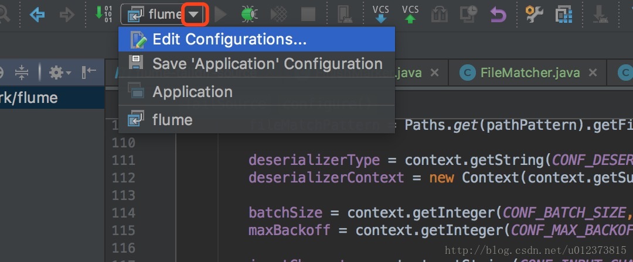Switch to the FileMatcher.java tab
The image size is (633, 262).
pyautogui.click(x=530, y=73)
